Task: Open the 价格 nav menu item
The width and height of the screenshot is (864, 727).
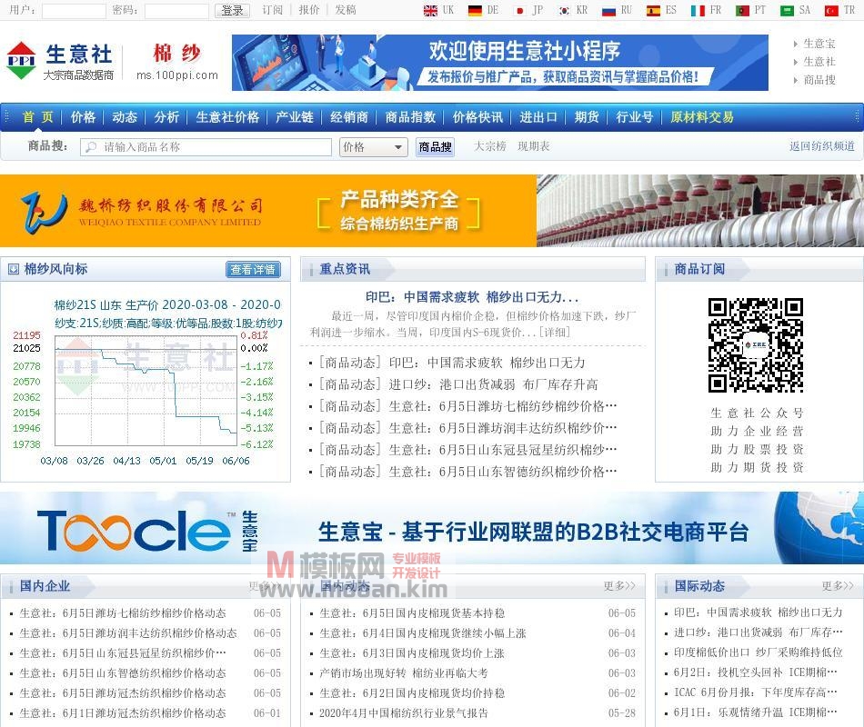Action: click(x=83, y=117)
